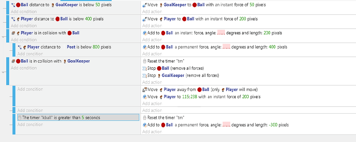356x142 pixels.
Task: Click timer icon of first Reset timer "tm" action
Action: click(144, 61)
